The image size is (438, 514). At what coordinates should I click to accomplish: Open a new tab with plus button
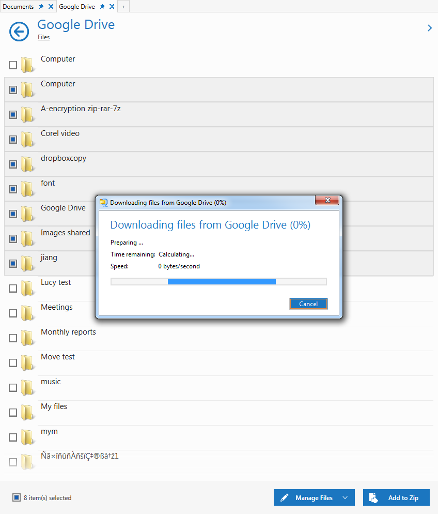point(123,7)
